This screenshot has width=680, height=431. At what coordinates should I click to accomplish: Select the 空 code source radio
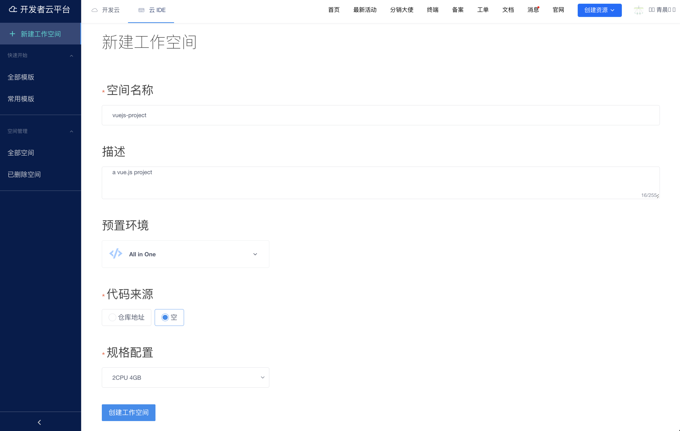(165, 317)
